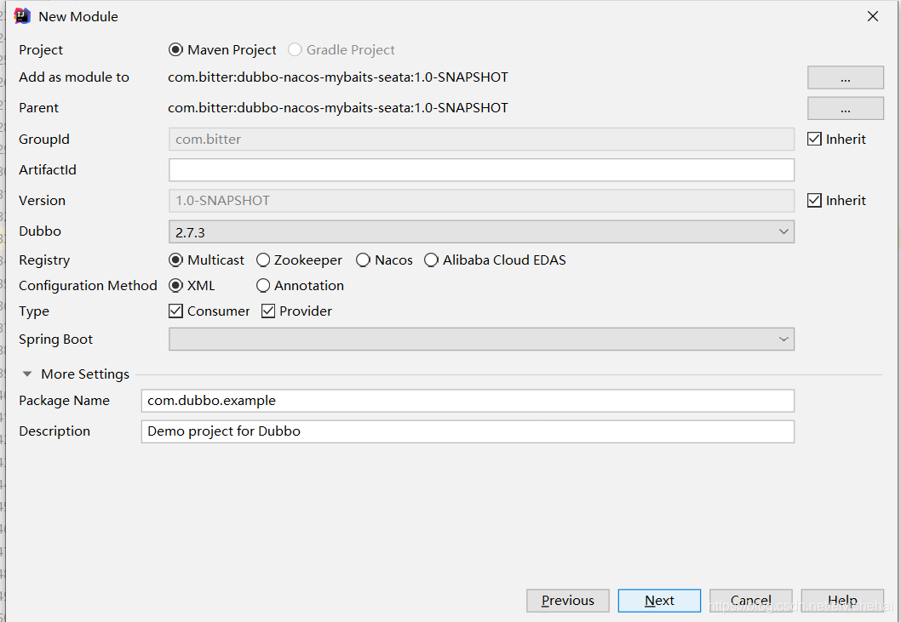901x622 pixels.
Task: Focus the empty ArtifactId text field
Action: click(481, 170)
